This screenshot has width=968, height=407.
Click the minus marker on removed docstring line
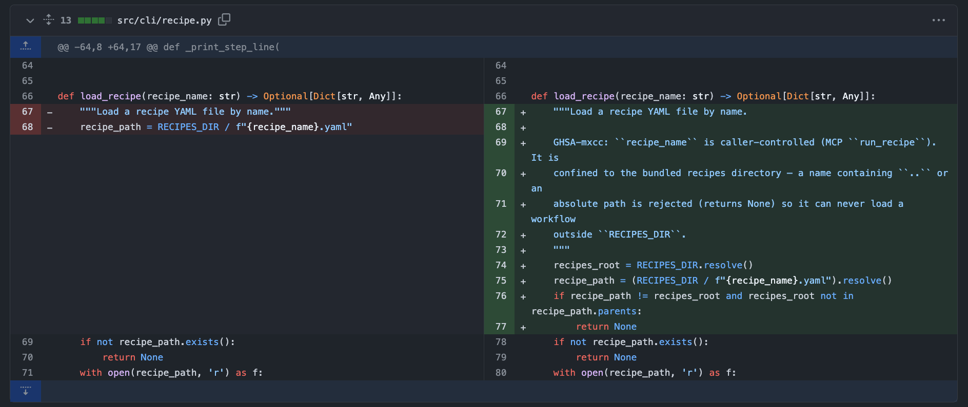coord(50,112)
